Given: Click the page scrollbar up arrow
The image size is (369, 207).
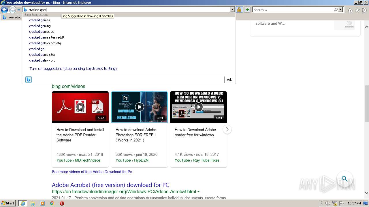Looking at the screenshot, I should 366,27.
